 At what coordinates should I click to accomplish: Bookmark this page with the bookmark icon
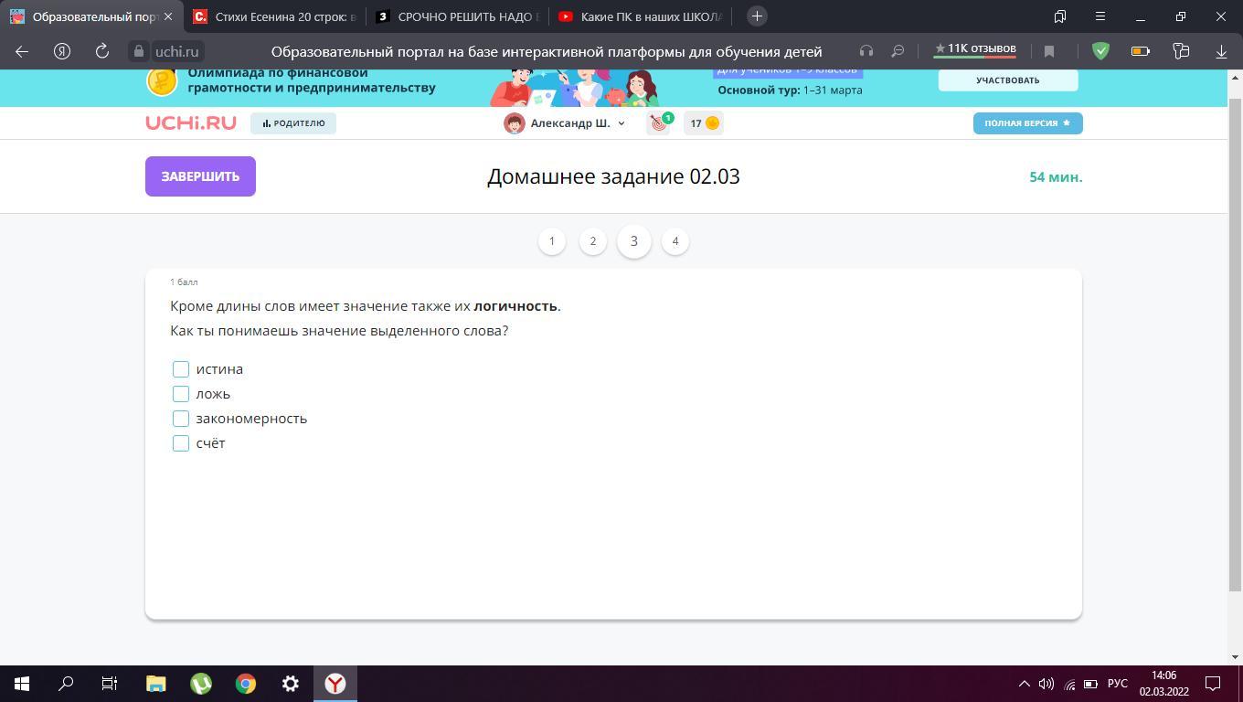(x=1049, y=51)
